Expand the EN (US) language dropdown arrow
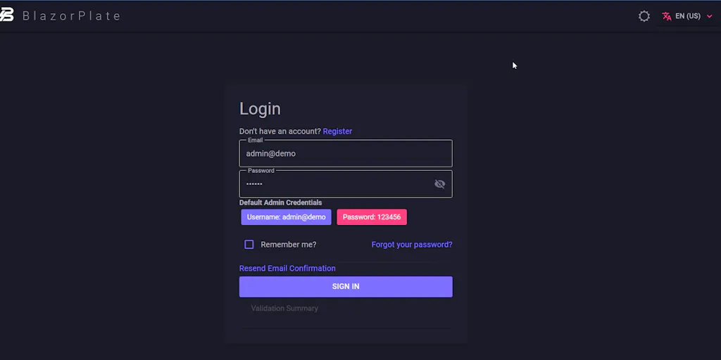Screen dimensions: 721x360 (x=710, y=16)
